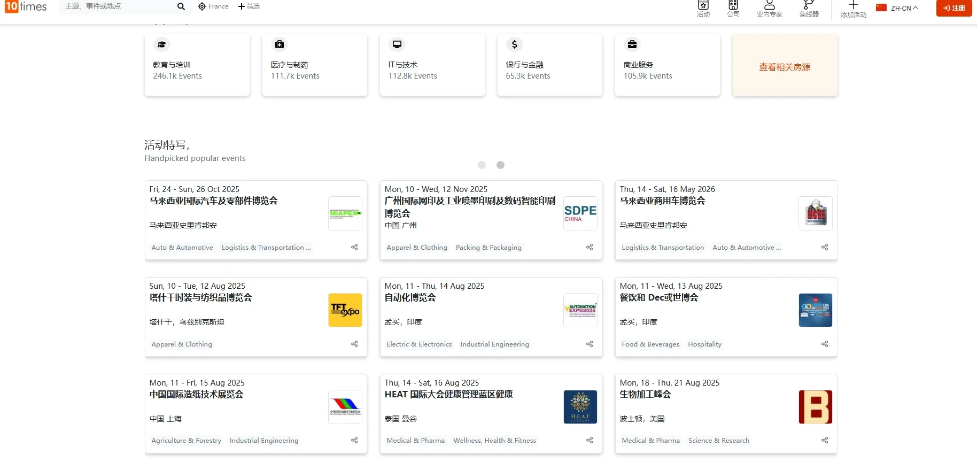Select the second carousel dot indicator
This screenshot has width=977, height=469.
coord(500,165)
